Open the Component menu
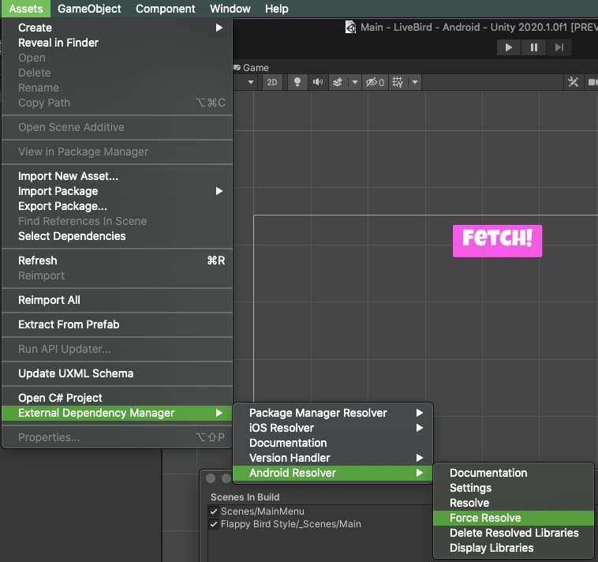The width and height of the screenshot is (598, 562). pyautogui.click(x=165, y=9)
